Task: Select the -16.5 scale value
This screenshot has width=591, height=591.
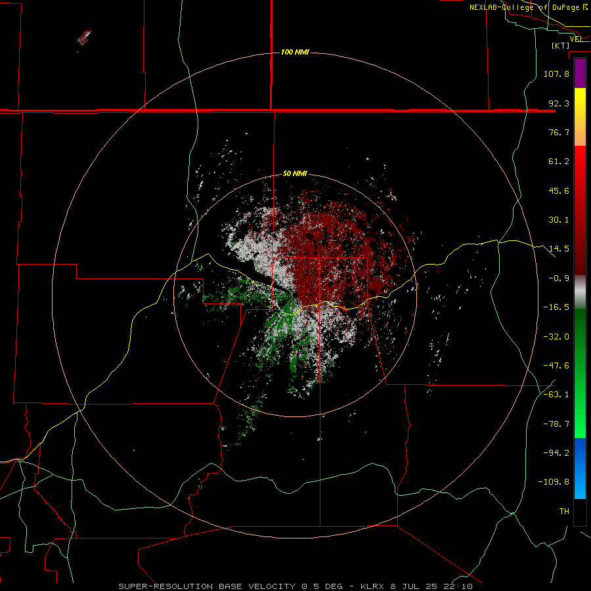Action: [x=556, y=307]
